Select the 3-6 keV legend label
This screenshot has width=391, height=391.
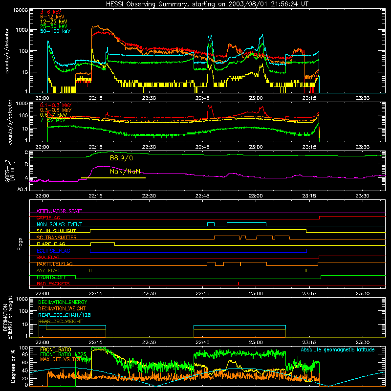(50, 12)
